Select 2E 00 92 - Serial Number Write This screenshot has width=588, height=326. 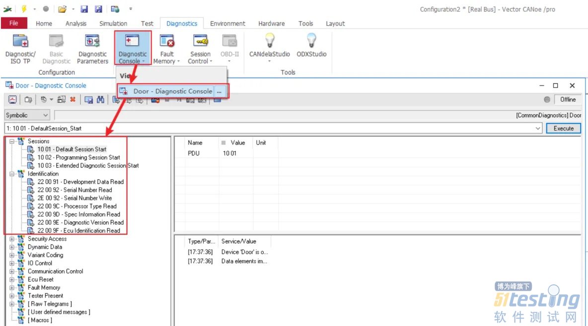point(74,198)
